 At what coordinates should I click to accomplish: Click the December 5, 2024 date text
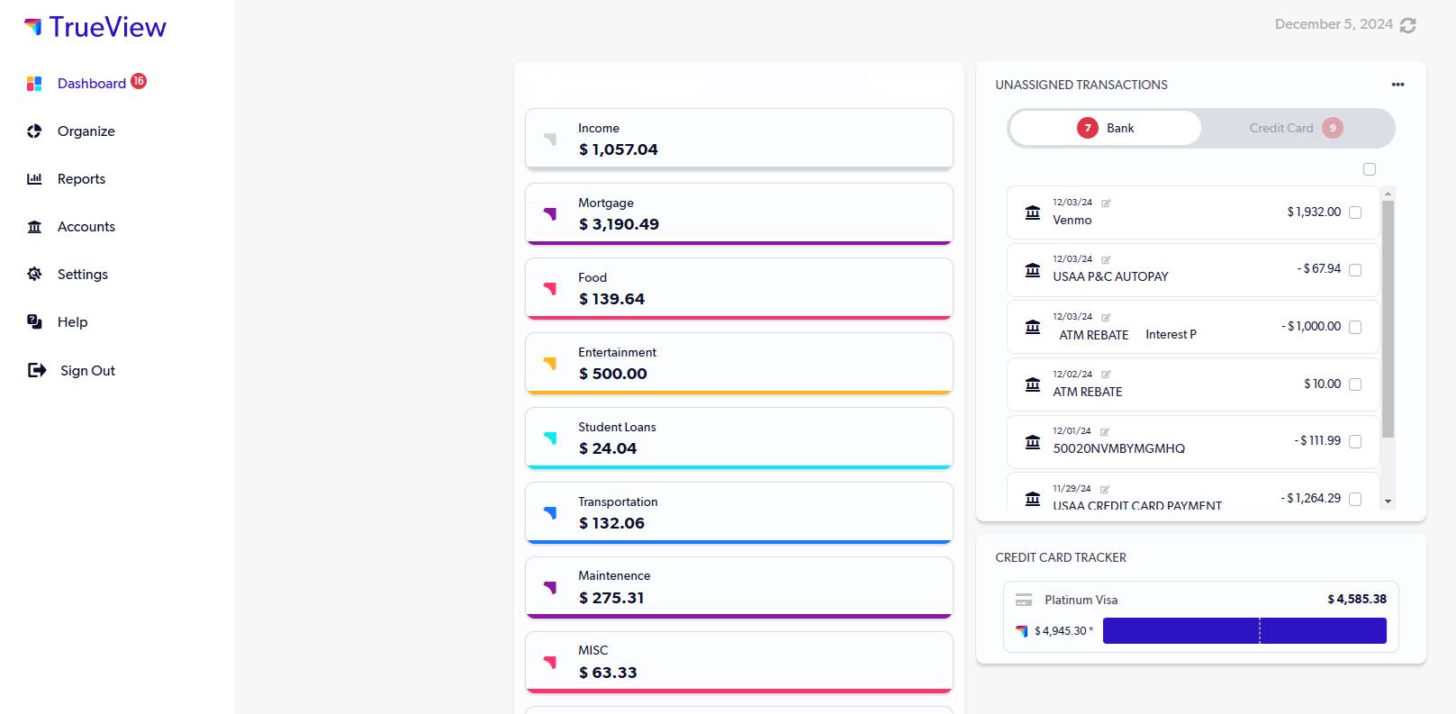(1334, 24)
